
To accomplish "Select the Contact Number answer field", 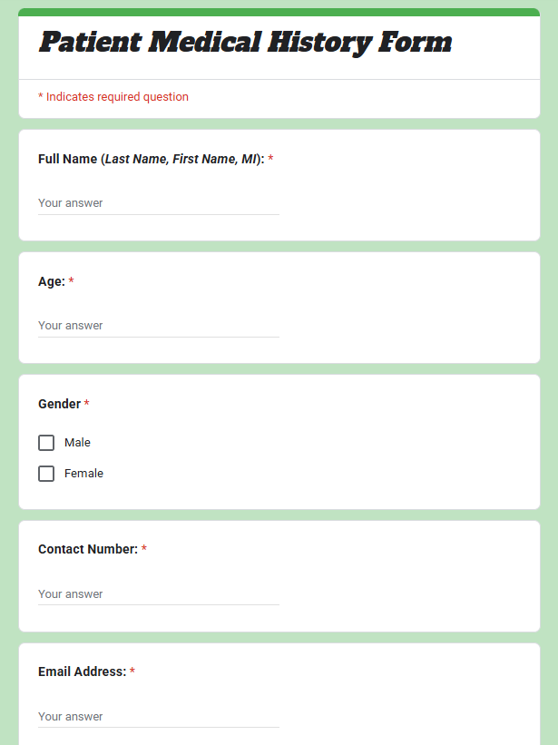I will point(159,594).
